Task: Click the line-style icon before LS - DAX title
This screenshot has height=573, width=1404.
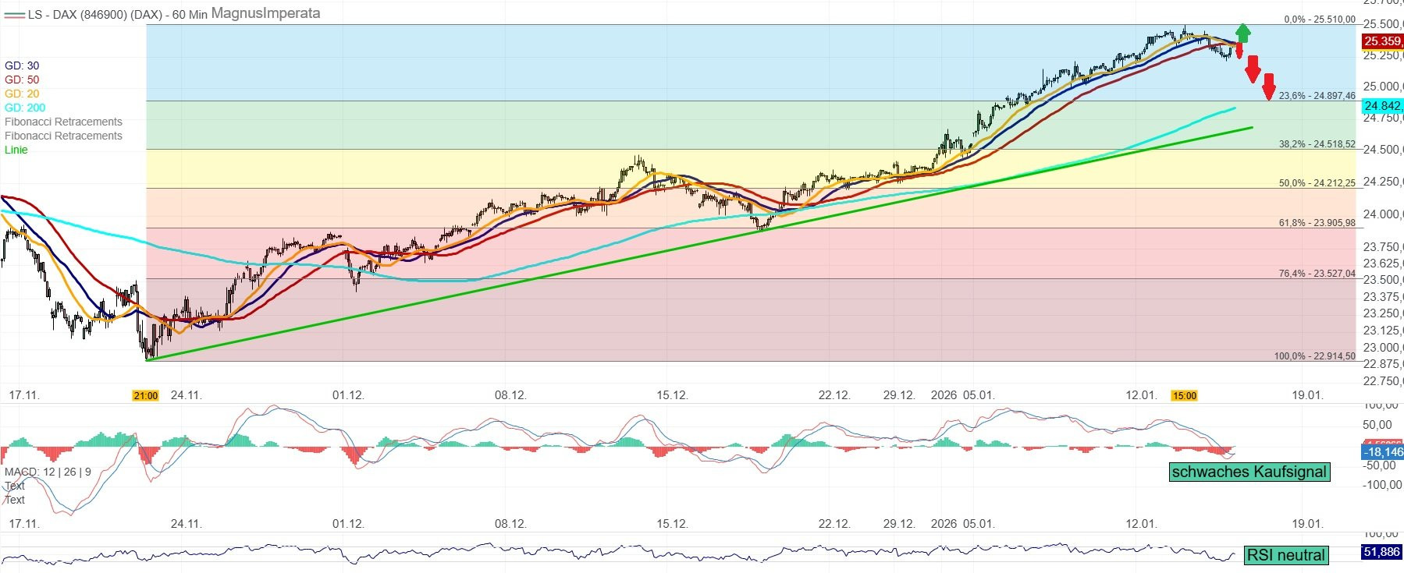Action: coord(14,14)
